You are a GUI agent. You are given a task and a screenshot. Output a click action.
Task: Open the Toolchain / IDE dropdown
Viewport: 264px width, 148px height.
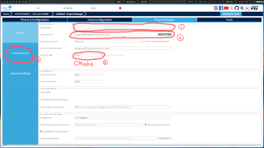(88, 55)
